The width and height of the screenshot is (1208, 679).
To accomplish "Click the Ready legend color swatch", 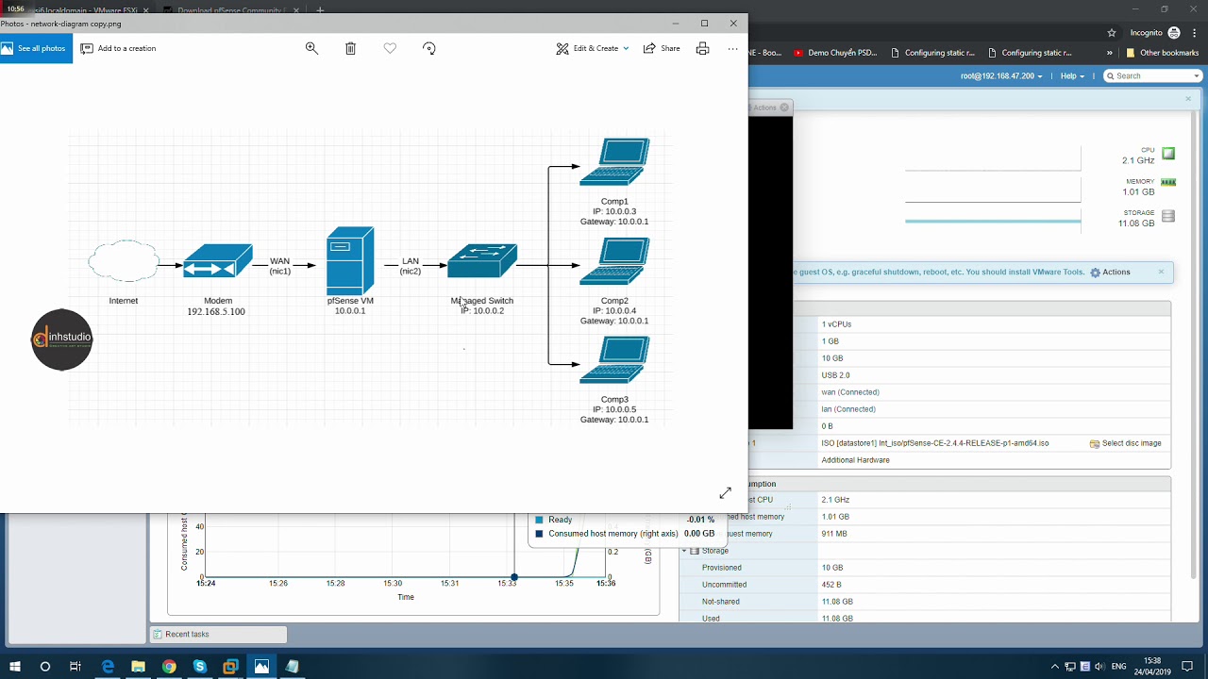I will point(539,520).
